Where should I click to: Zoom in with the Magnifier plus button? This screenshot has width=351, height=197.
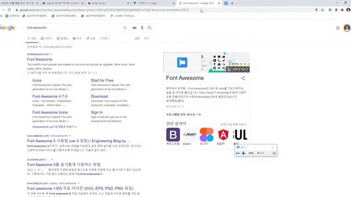[244, 153]
